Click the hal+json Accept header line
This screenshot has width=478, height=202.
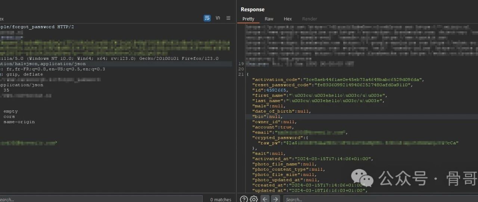pos(43,64)
